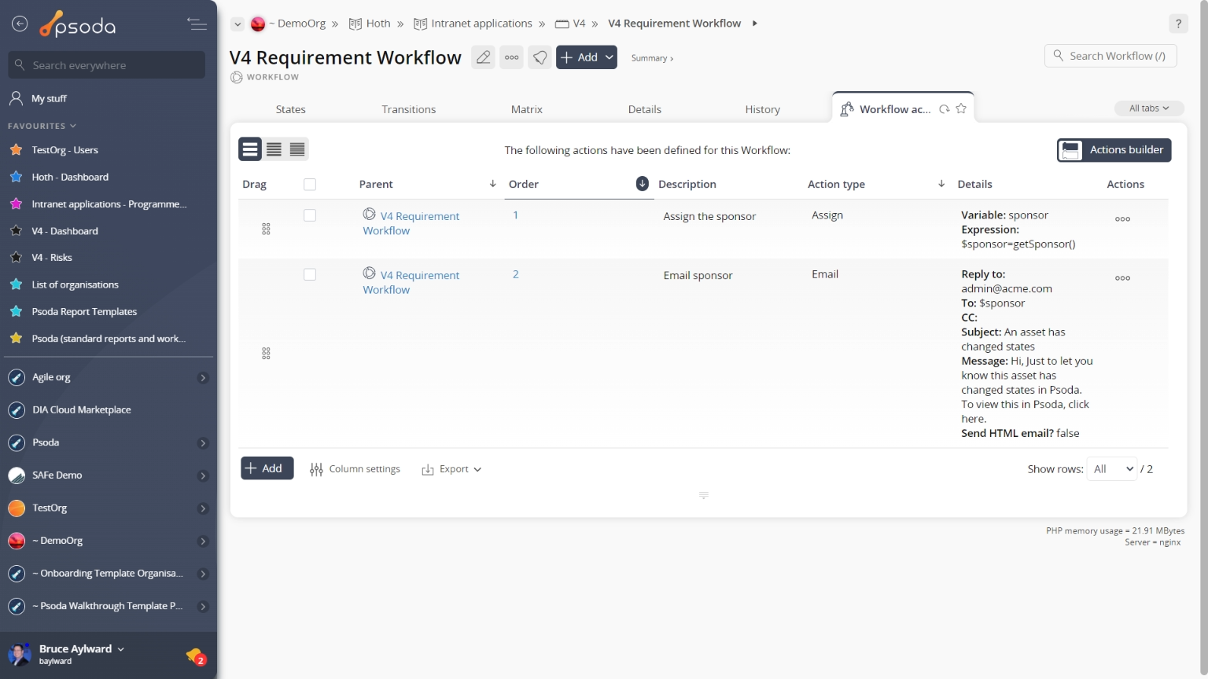Click the panel resize handle below table
Screen dimensions: 1208x679
[704, 495]
